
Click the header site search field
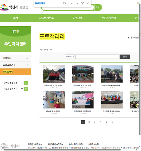tap(68, 9)
